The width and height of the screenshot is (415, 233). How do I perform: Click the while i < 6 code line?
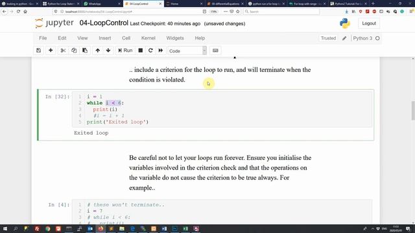[105, 103]
